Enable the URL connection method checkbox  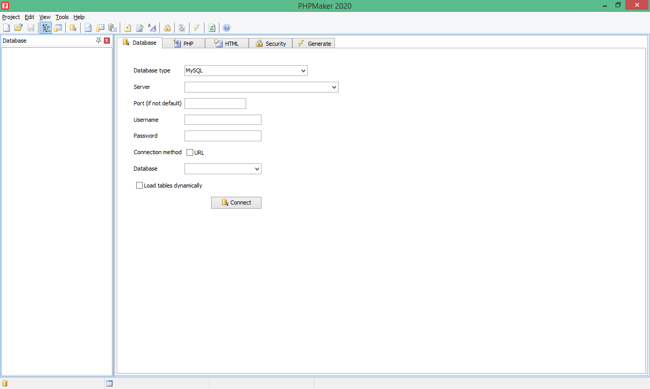(190, 153)
